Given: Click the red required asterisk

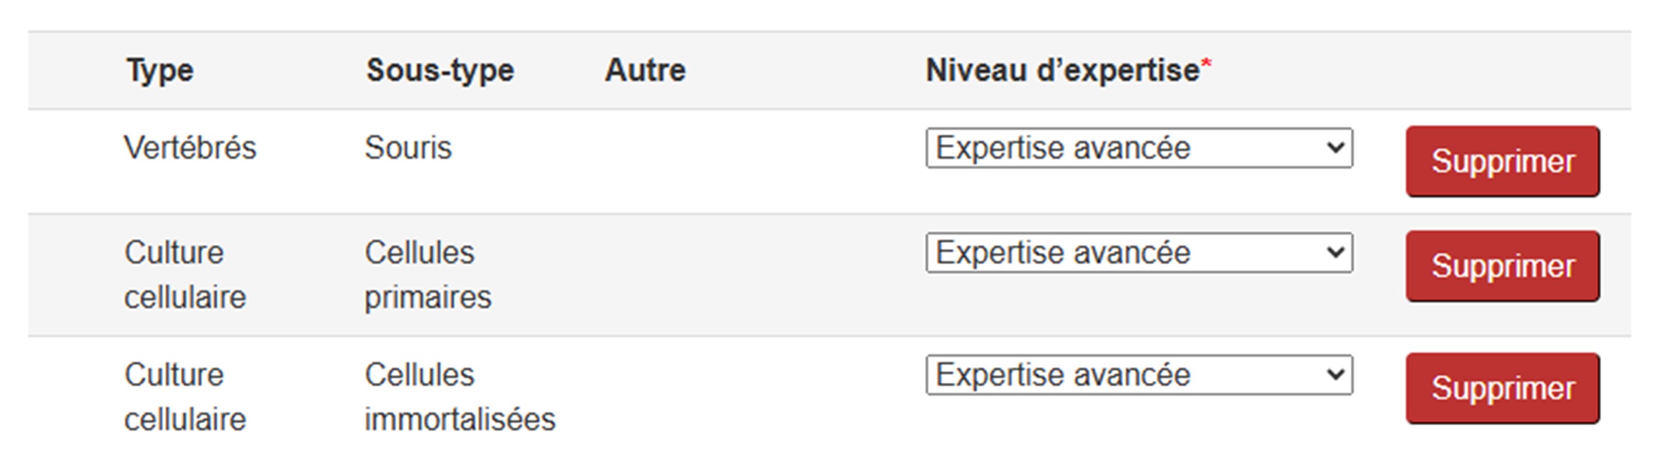Looking at the screenshot, I should (x=1206, y=65).
